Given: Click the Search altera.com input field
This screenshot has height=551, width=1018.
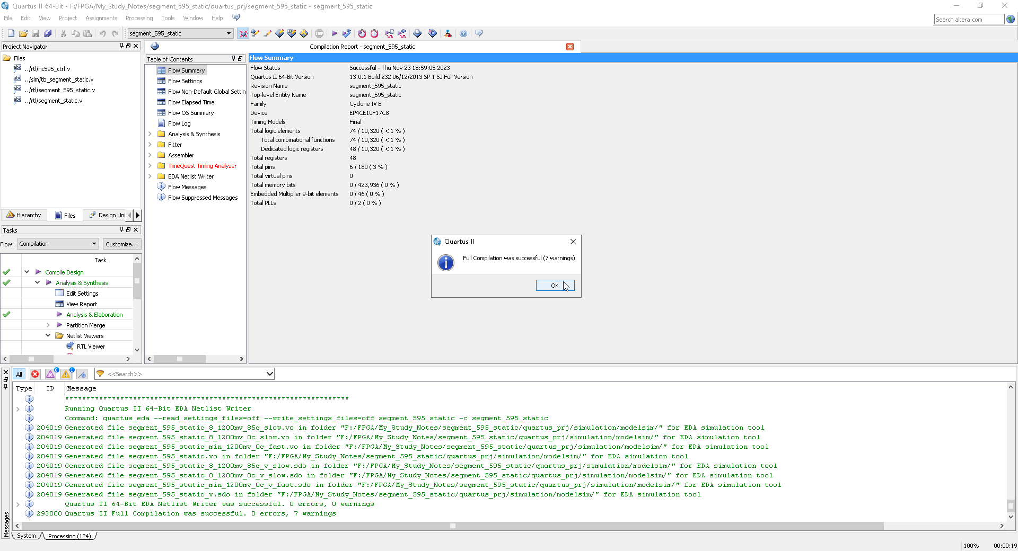Looking at the screenshot, I should 969,19.
